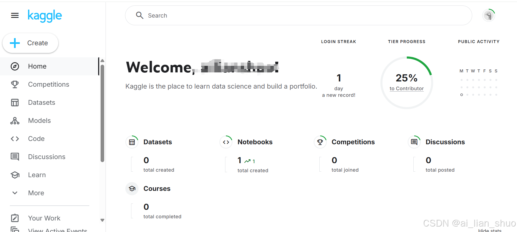Click the blue plus Create icon
The image size is (517, 232).
pyautogui.click(x=15, y=43)
